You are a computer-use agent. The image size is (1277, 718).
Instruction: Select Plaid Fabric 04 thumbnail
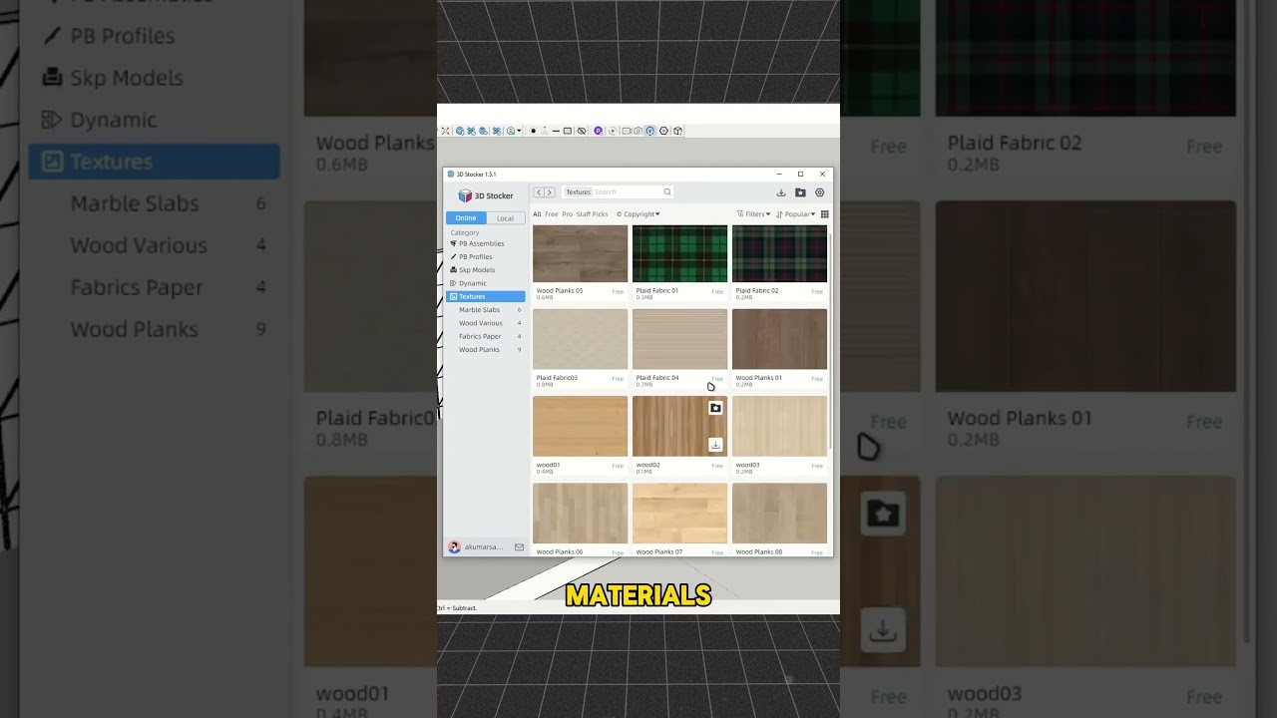tap(679, 339)
